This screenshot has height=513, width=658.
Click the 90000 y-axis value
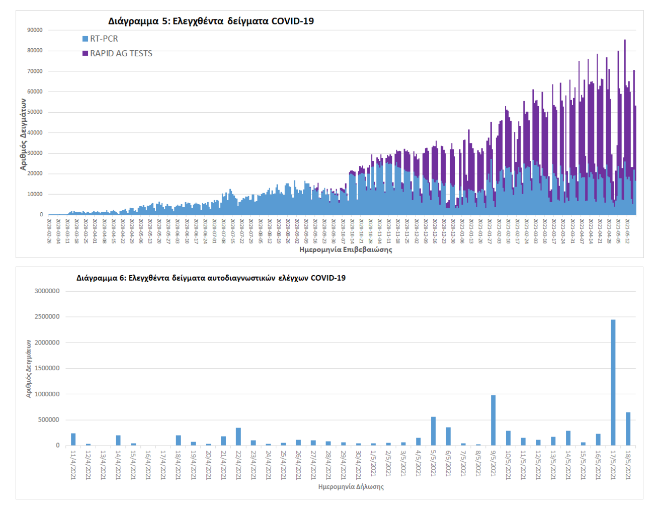[35, 30]
